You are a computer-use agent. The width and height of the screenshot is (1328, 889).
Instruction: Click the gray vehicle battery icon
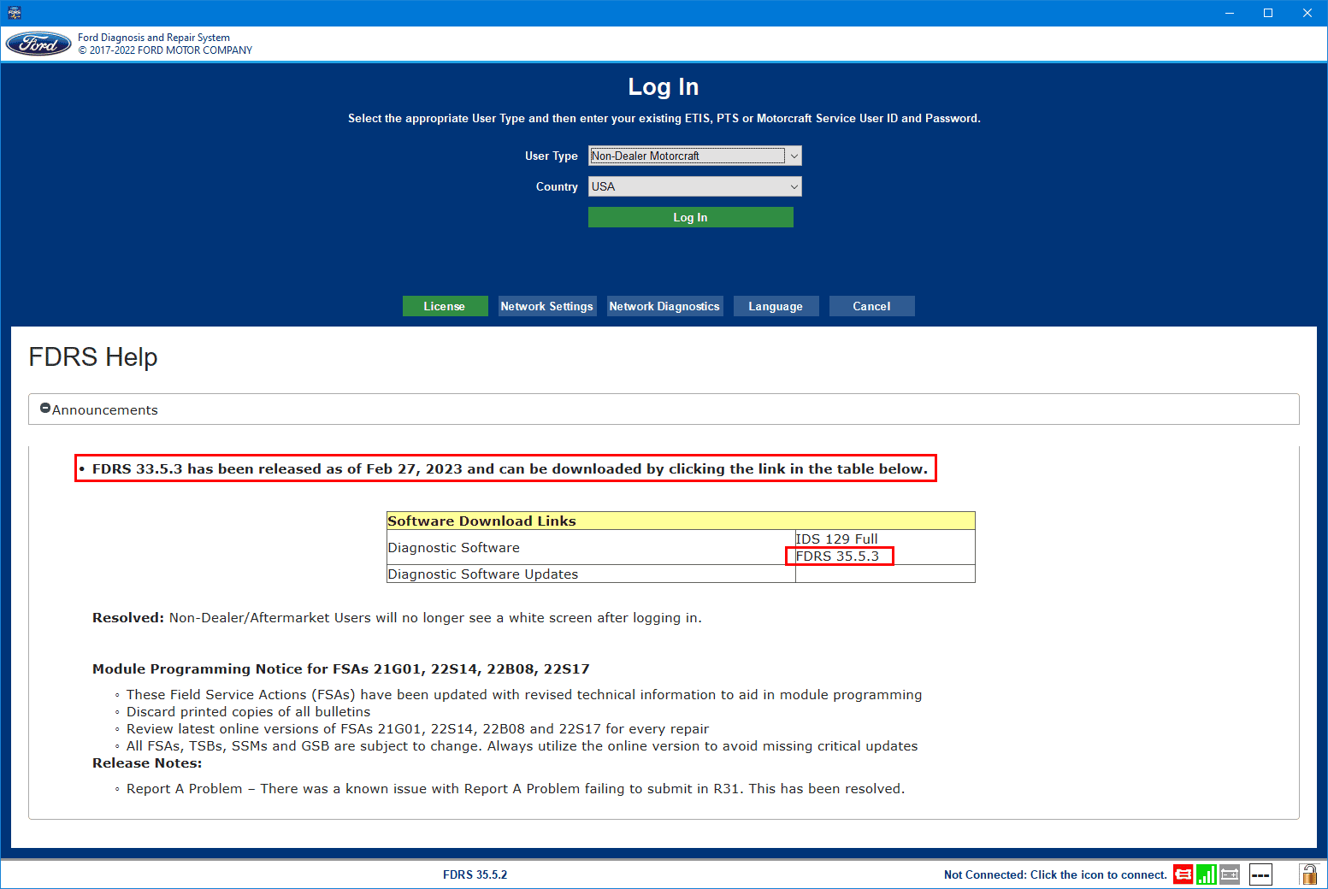pyautogui.click(x=1230, y=874)
